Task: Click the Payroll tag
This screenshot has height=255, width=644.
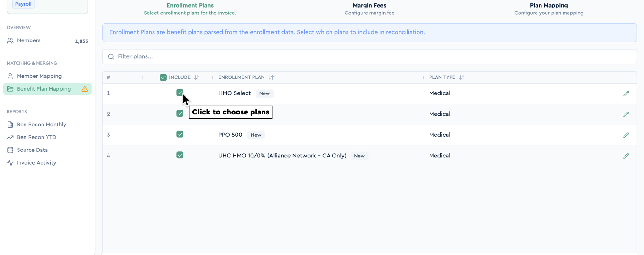Action: click(x=23, y=4)
